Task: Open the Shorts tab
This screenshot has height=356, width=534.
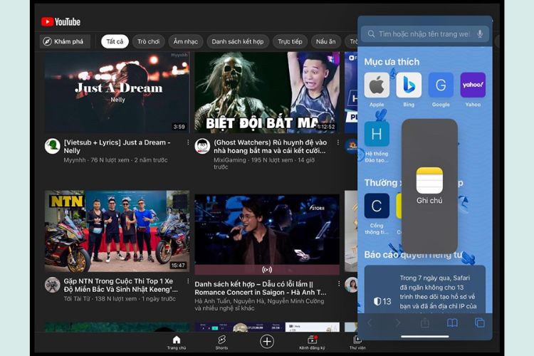Action: point(221,342)
